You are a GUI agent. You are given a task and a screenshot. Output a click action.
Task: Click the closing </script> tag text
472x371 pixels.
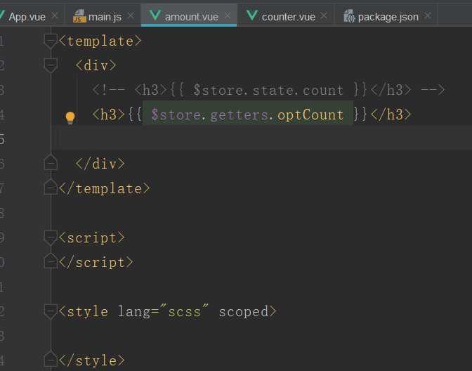point(96,263)
